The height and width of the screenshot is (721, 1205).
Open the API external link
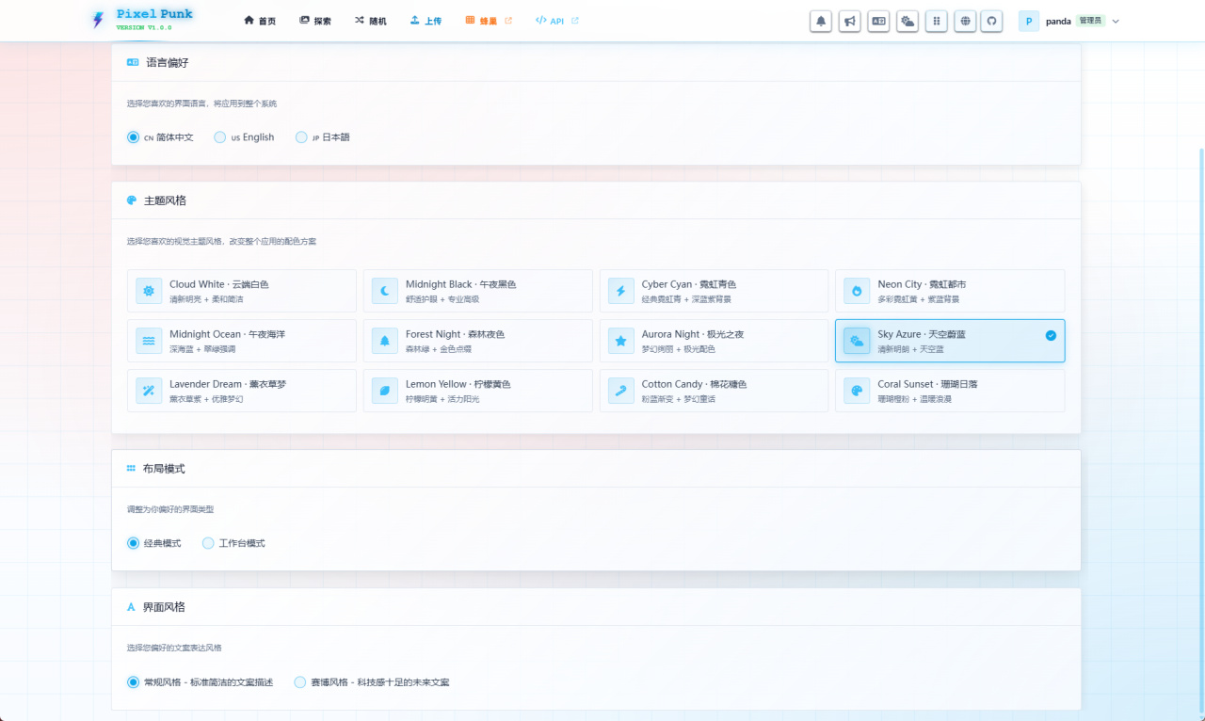click(x=556, y=21)
